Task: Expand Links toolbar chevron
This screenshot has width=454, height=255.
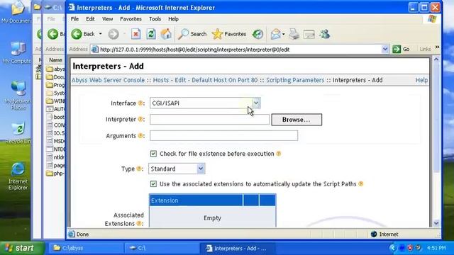Action: click(437, 47)
